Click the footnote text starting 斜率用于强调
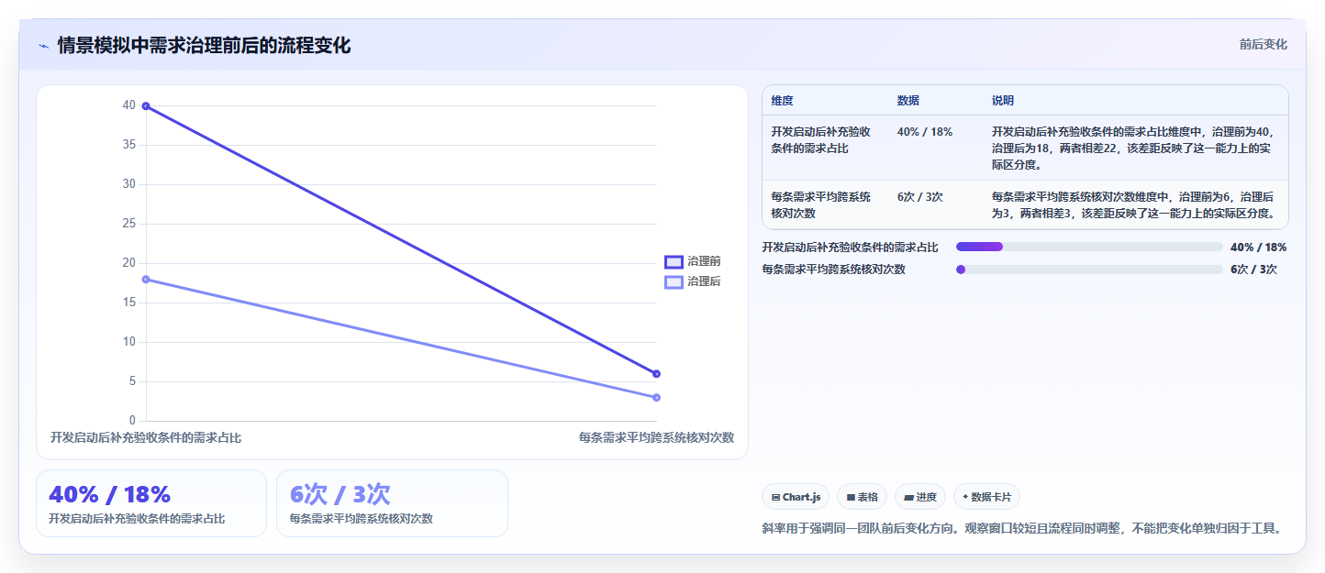 [1021, 529]
